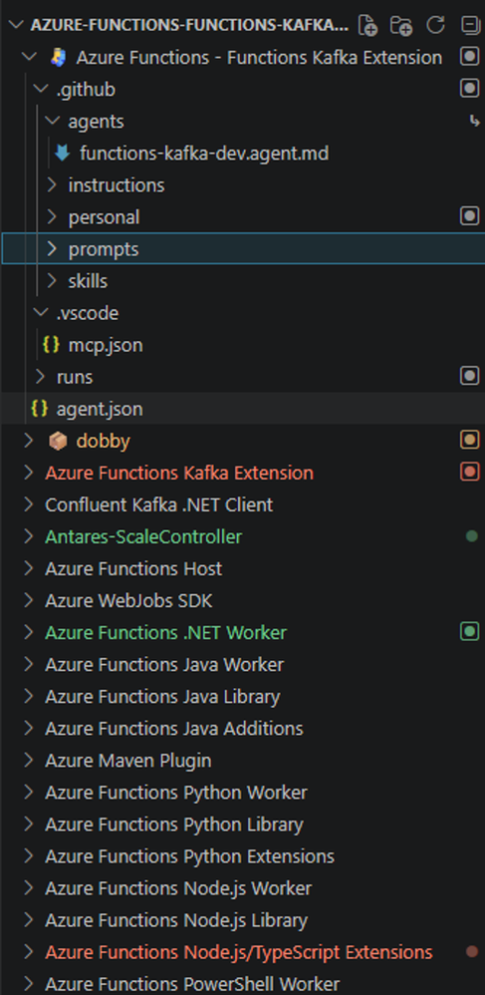Image resolution: width=485 pixels, height=995 pixels.
Task: Expand the Confluent Kafka .NET Client chevron
Action: coord(29,504)
